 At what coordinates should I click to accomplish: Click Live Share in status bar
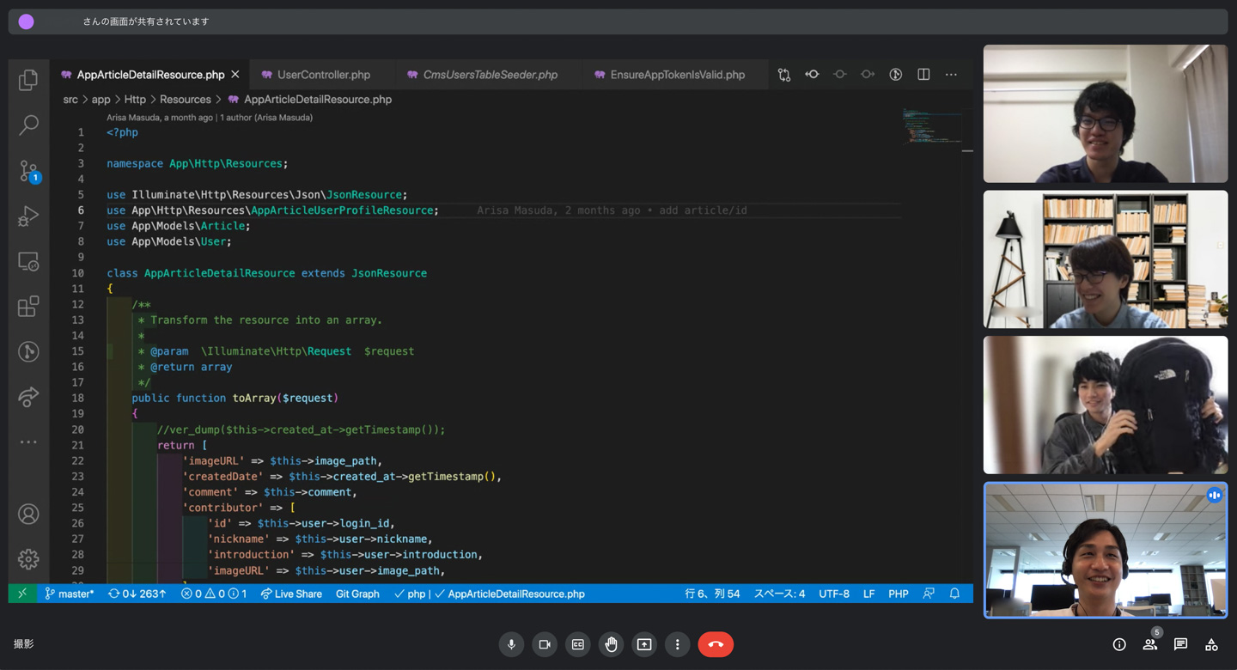click(x=291, y=594)
